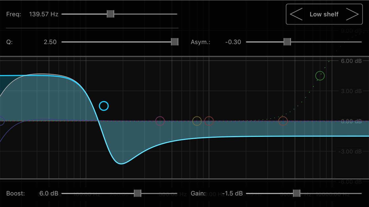Select the magenta EQ band node
This screenshot has height=207, width=369.
pos(160,121)
